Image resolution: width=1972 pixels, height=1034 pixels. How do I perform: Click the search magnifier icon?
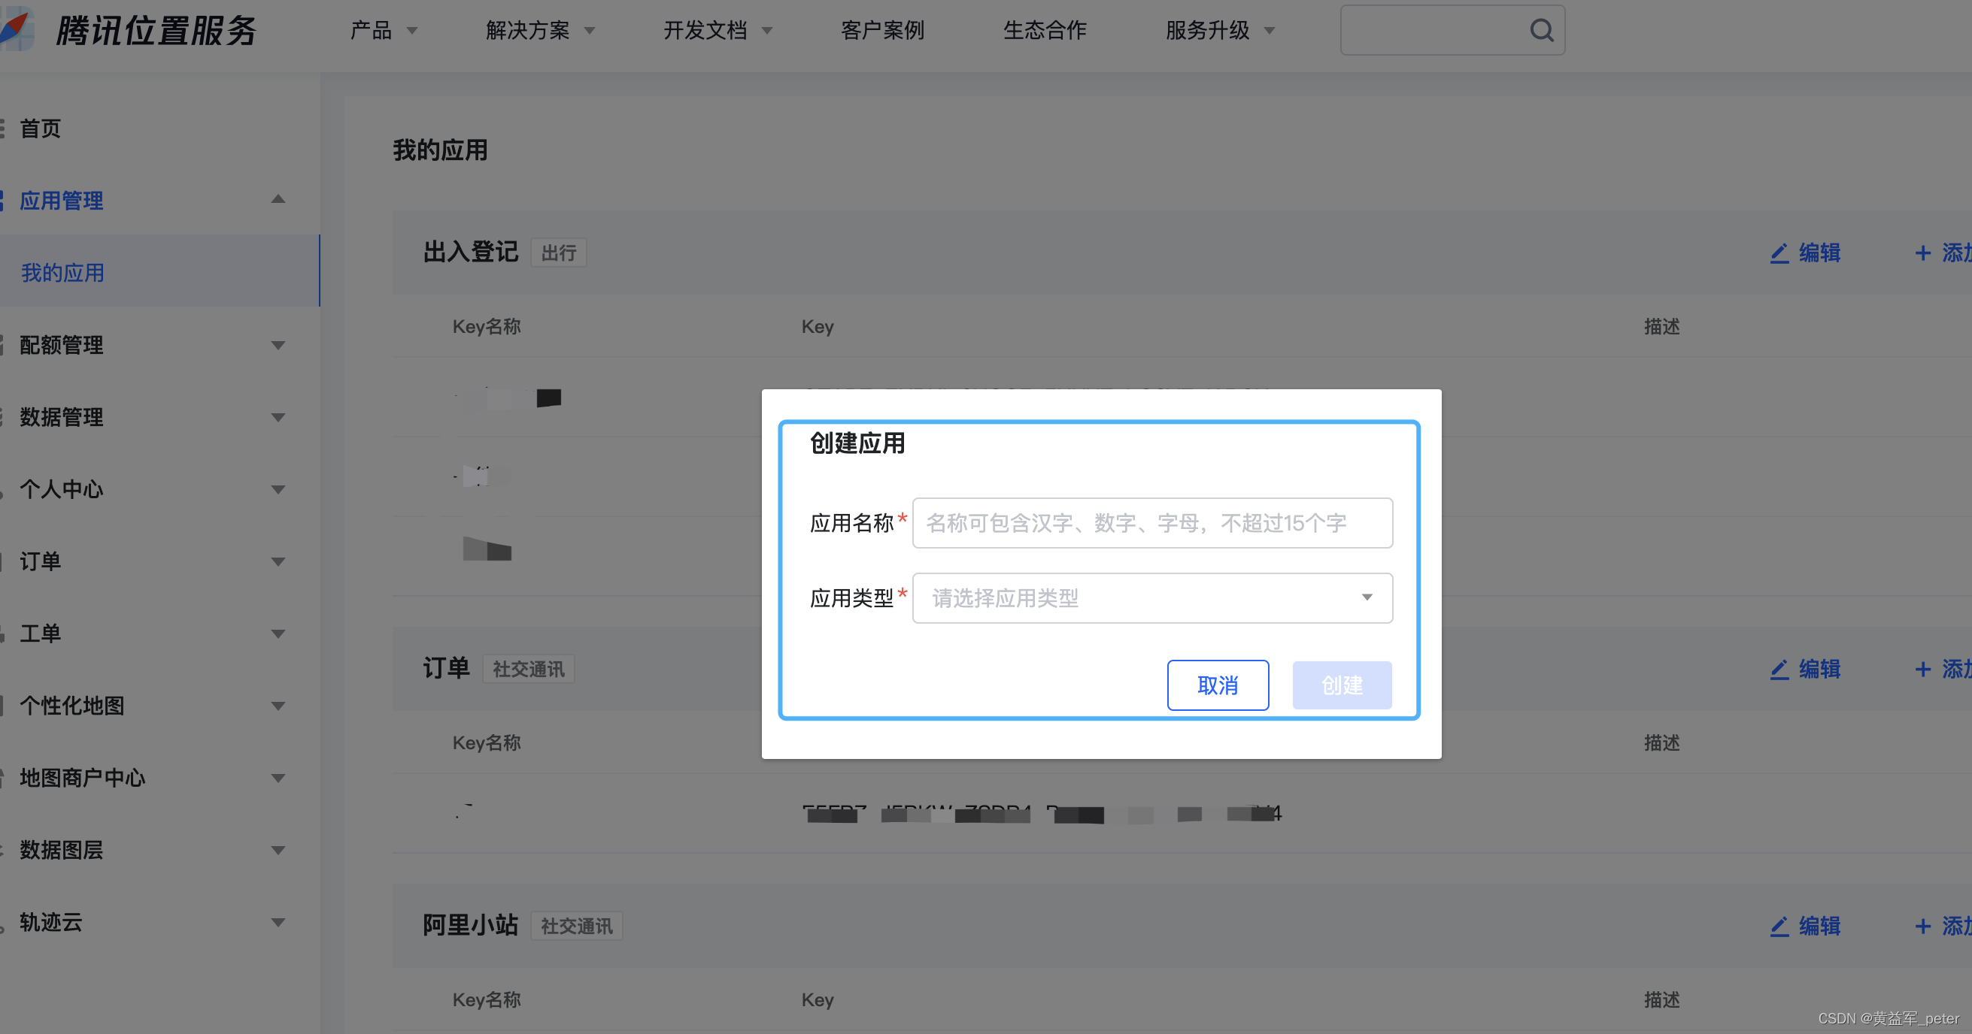(x=1541, y=31)
